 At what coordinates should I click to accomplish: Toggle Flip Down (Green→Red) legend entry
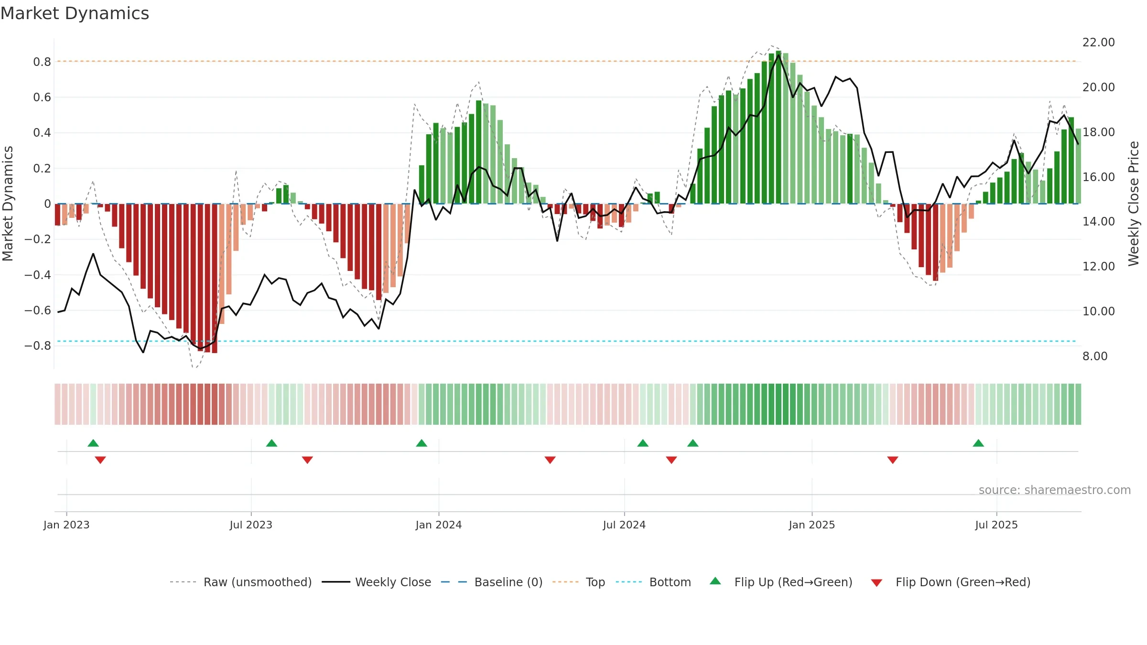point(951,582)
